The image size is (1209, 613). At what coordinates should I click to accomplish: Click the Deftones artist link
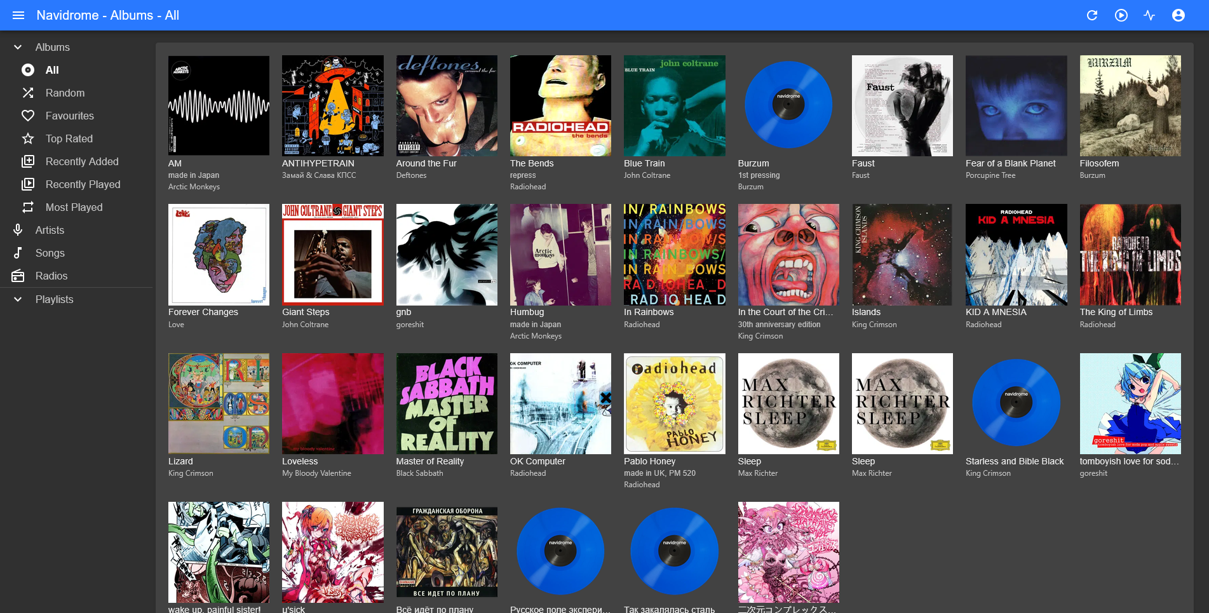411,175
